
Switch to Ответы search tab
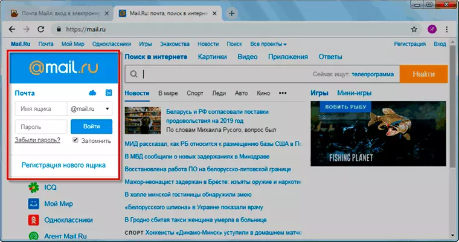(x=330, y=57)
